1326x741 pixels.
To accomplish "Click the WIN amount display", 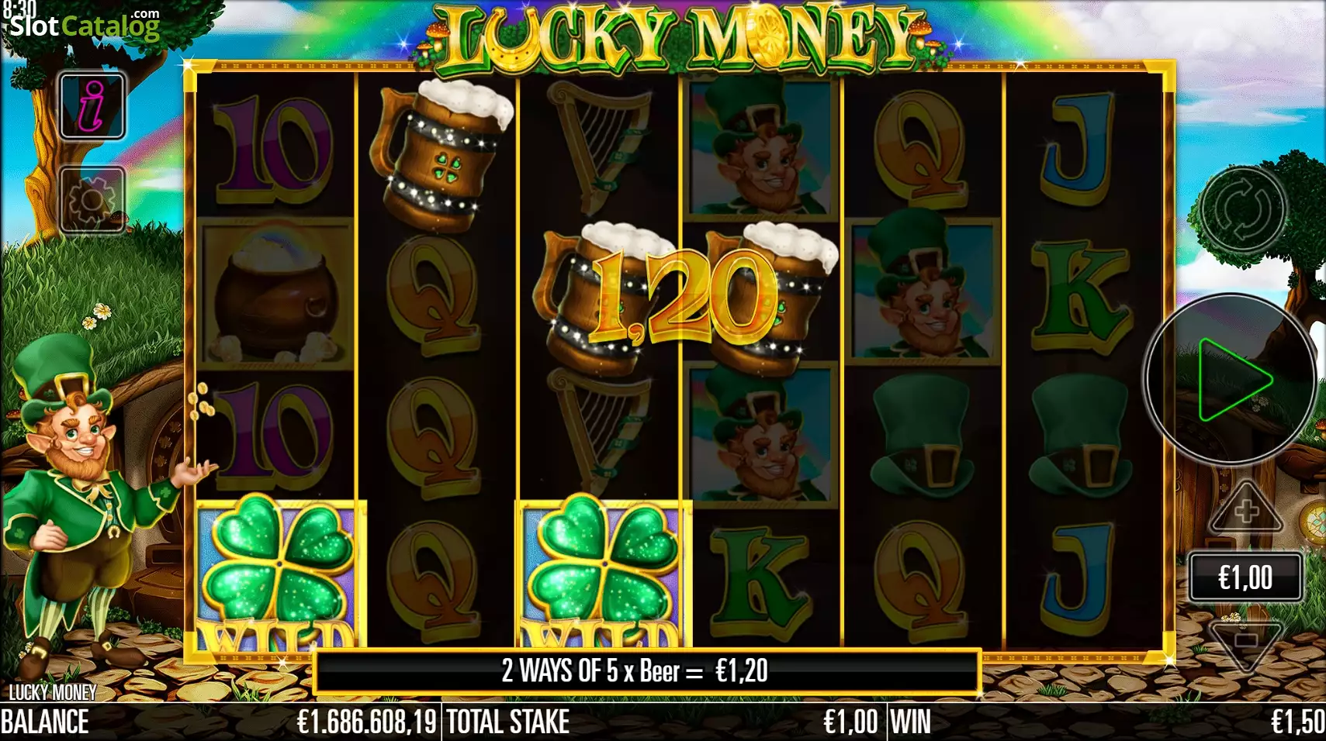I will (1106, 722).
